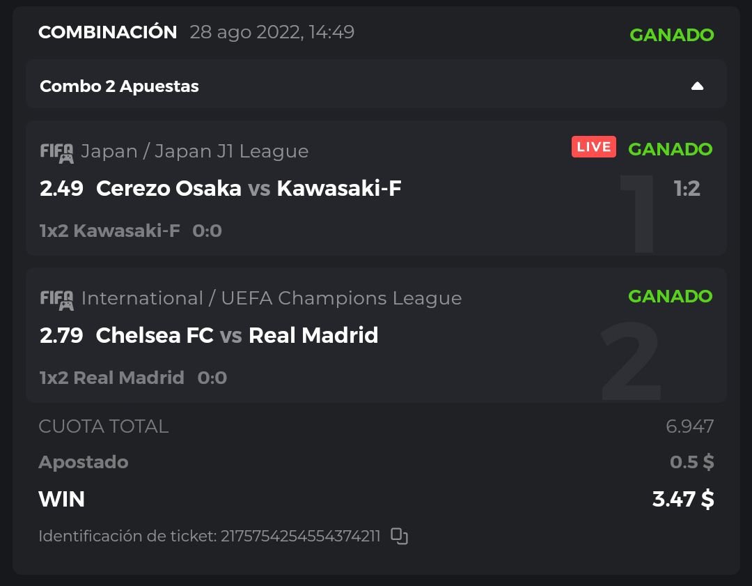Select the Japan / Japan J1 League label
The width and height of the screenshot is (752, 586).
pyautogui.click(x=195, y=151)
